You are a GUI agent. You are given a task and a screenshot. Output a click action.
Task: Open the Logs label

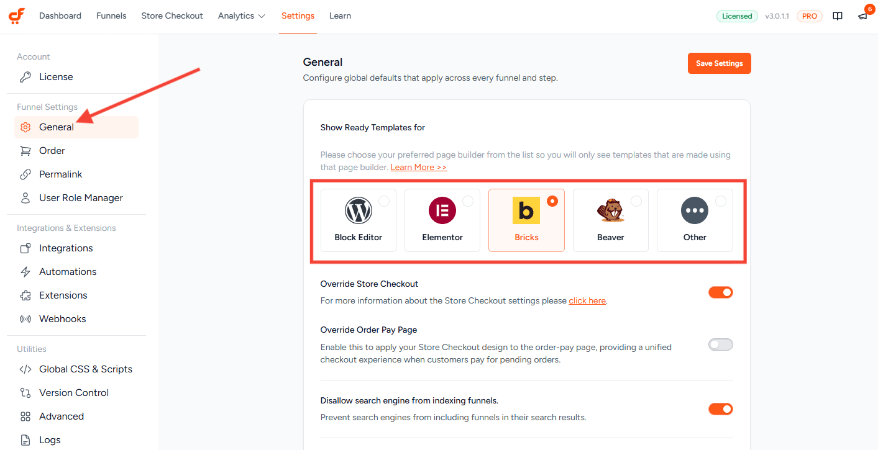tap(50, 440)
